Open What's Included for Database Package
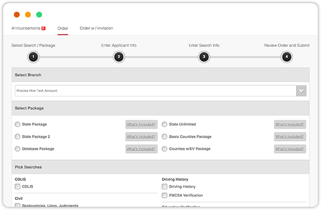 [141, 149]
